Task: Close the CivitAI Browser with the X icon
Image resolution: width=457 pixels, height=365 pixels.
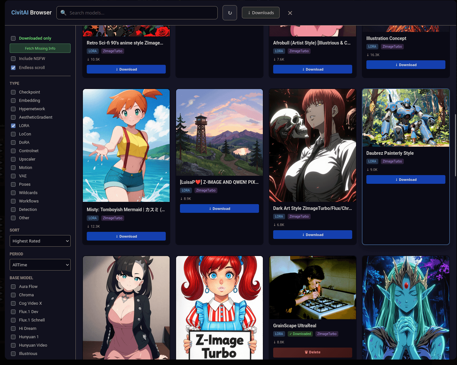Action: tap(290, 13)
